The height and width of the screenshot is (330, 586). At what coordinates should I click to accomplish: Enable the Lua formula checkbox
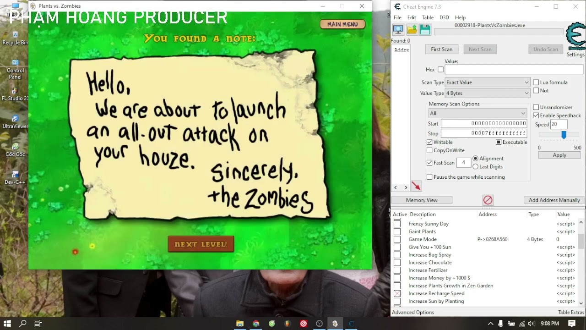pyautogui.click(x=536, y=82)
